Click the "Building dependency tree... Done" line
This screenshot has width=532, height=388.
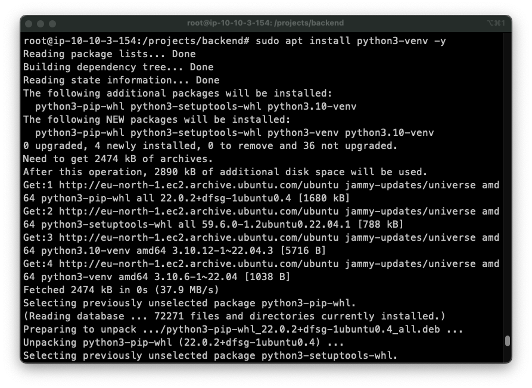tap(118, 67)
